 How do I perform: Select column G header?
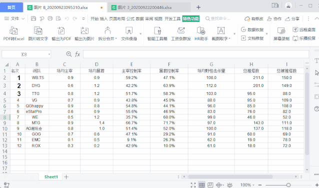coord(211,64)
